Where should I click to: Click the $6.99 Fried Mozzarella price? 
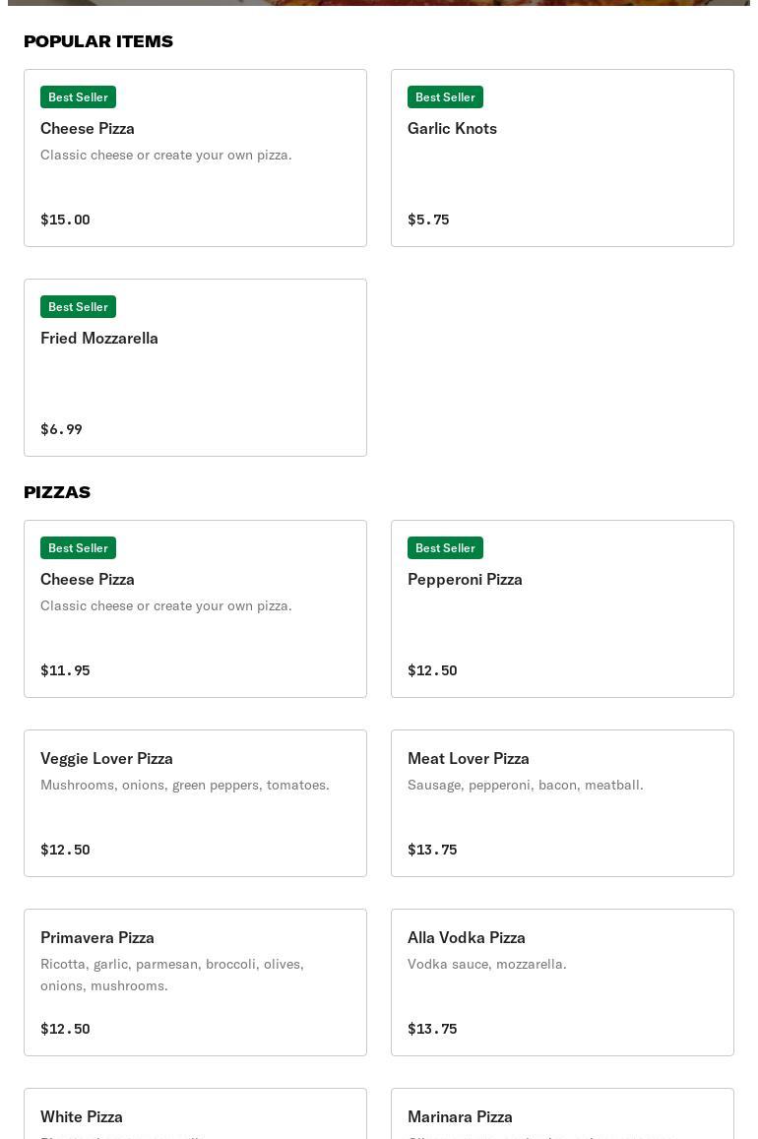[61, 429]
